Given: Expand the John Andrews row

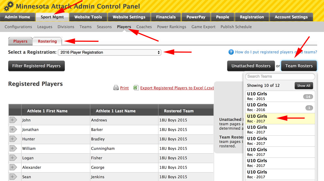Looking at the screenshot, I should 13,120.
